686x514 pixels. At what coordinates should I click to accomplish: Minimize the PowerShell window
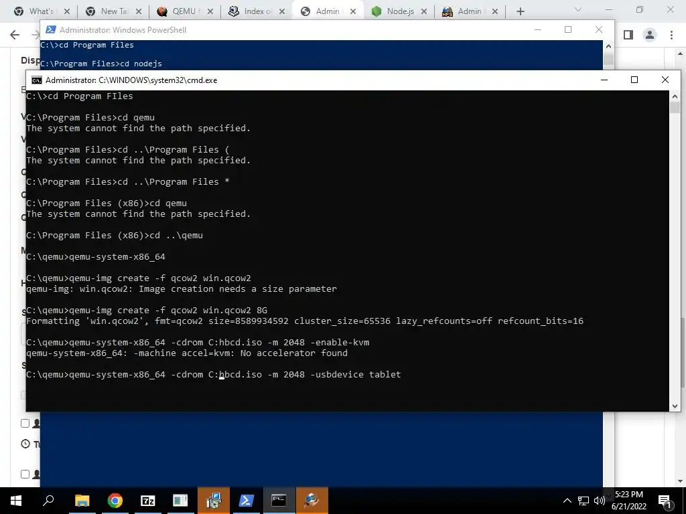pyautogui.click(x=538, y=29)
